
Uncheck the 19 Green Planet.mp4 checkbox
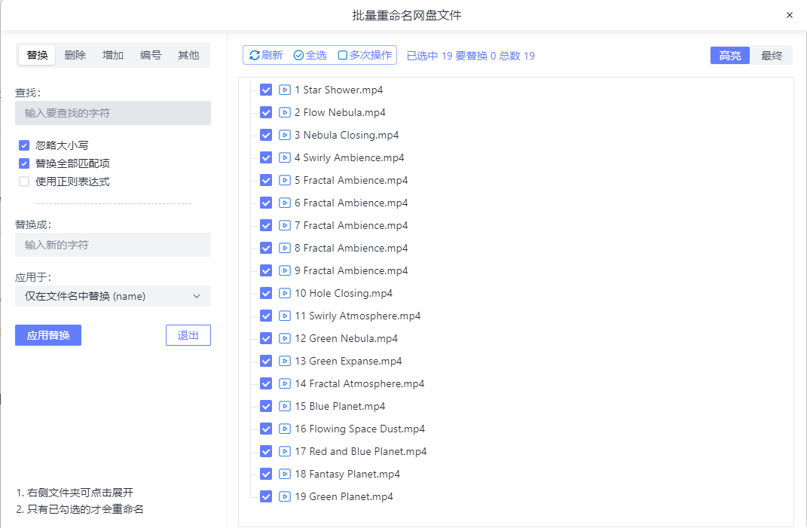click(x=266, y=497)
